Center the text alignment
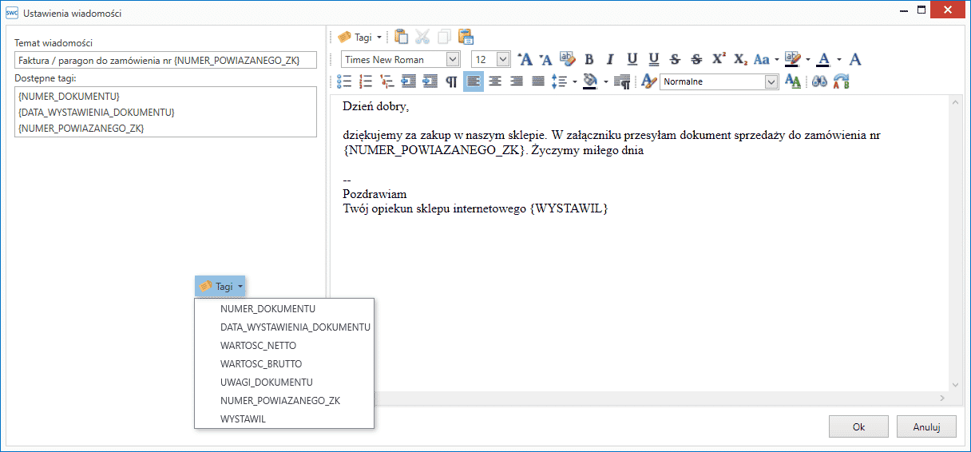This screenshot has width=971, height=452. point(495,81)
